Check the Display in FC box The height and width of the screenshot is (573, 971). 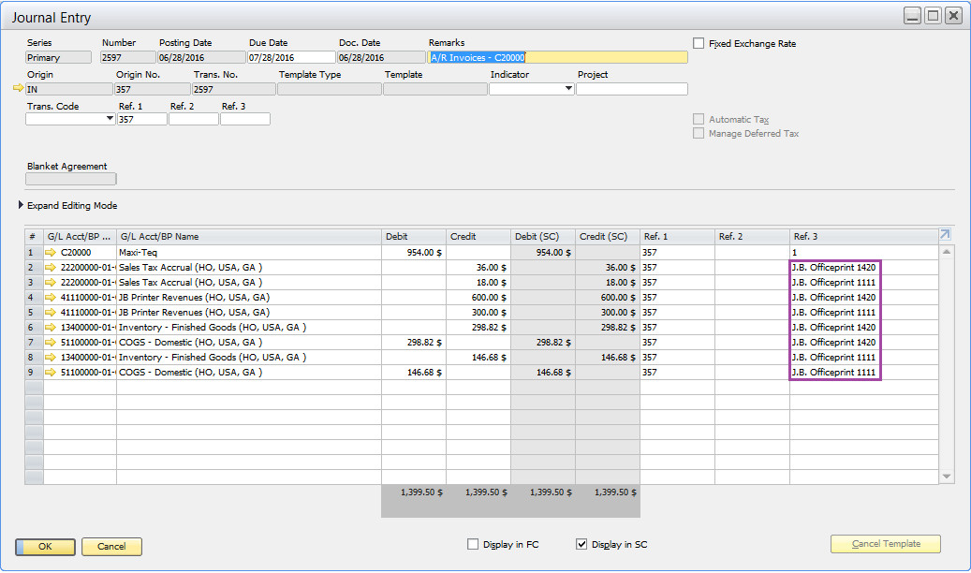click(x=473, y=544)
